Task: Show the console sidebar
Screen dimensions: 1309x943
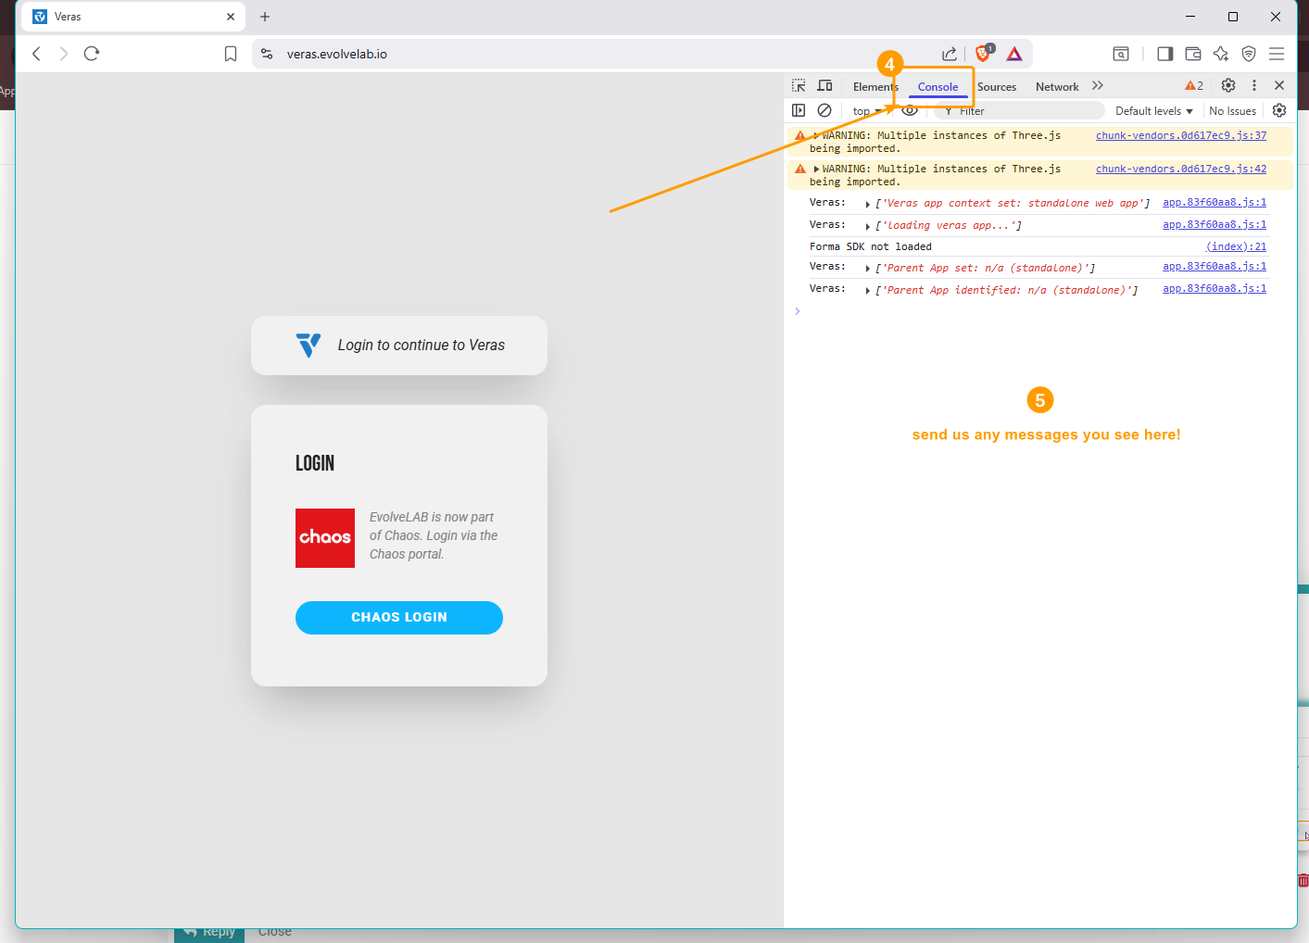Action: click(799, 110)
